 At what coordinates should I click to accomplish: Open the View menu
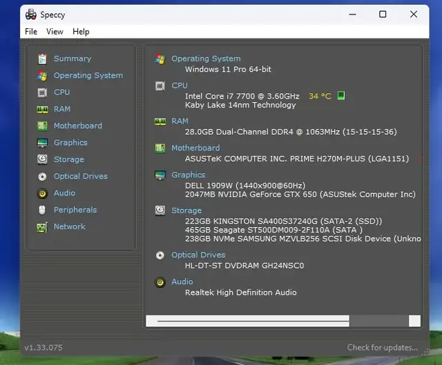coord(55,32)
